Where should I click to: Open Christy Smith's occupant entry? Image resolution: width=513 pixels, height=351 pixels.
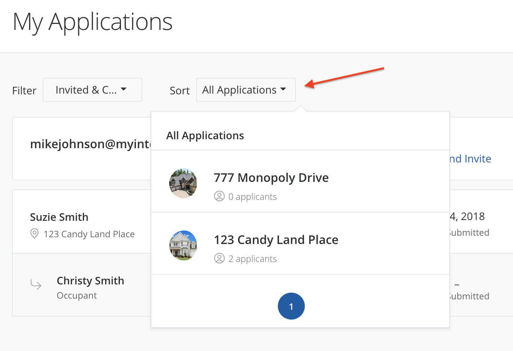coord(90,281)
